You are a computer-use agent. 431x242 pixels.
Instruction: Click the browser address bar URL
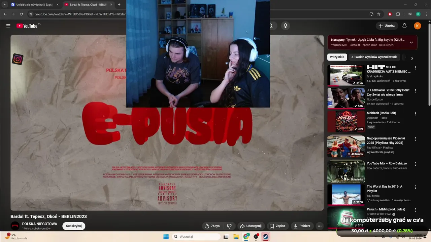81,14
